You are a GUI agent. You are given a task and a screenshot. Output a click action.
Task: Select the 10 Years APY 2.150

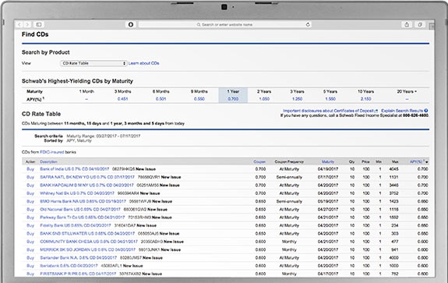365,99
